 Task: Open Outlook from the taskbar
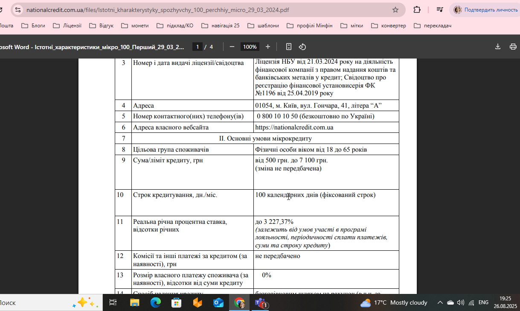tap(218, 303)
